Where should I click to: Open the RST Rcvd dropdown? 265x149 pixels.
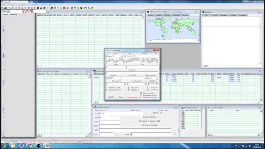click(157, 62)
